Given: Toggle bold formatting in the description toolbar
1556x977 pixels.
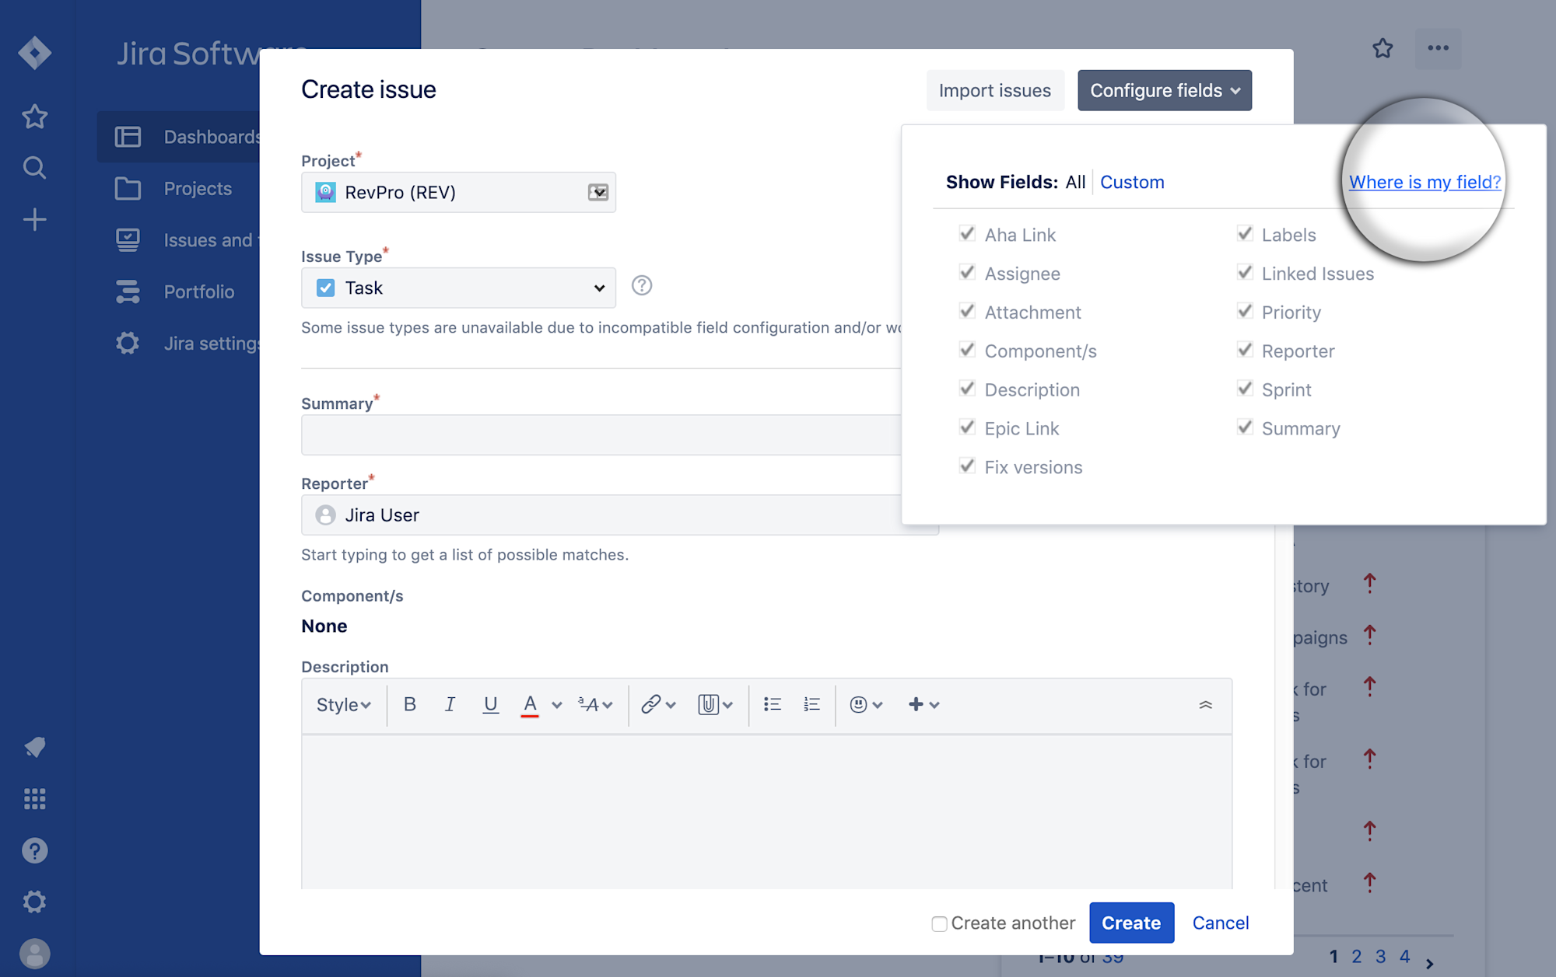Looking at the screenshot, I should point(410,704).
